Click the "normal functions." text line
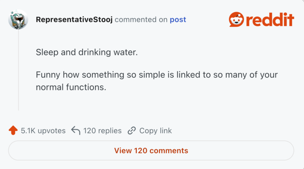304x169 pixels. tap(70, 87)
